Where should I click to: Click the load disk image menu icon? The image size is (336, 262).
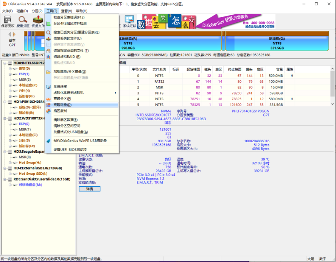pos(49,72)
